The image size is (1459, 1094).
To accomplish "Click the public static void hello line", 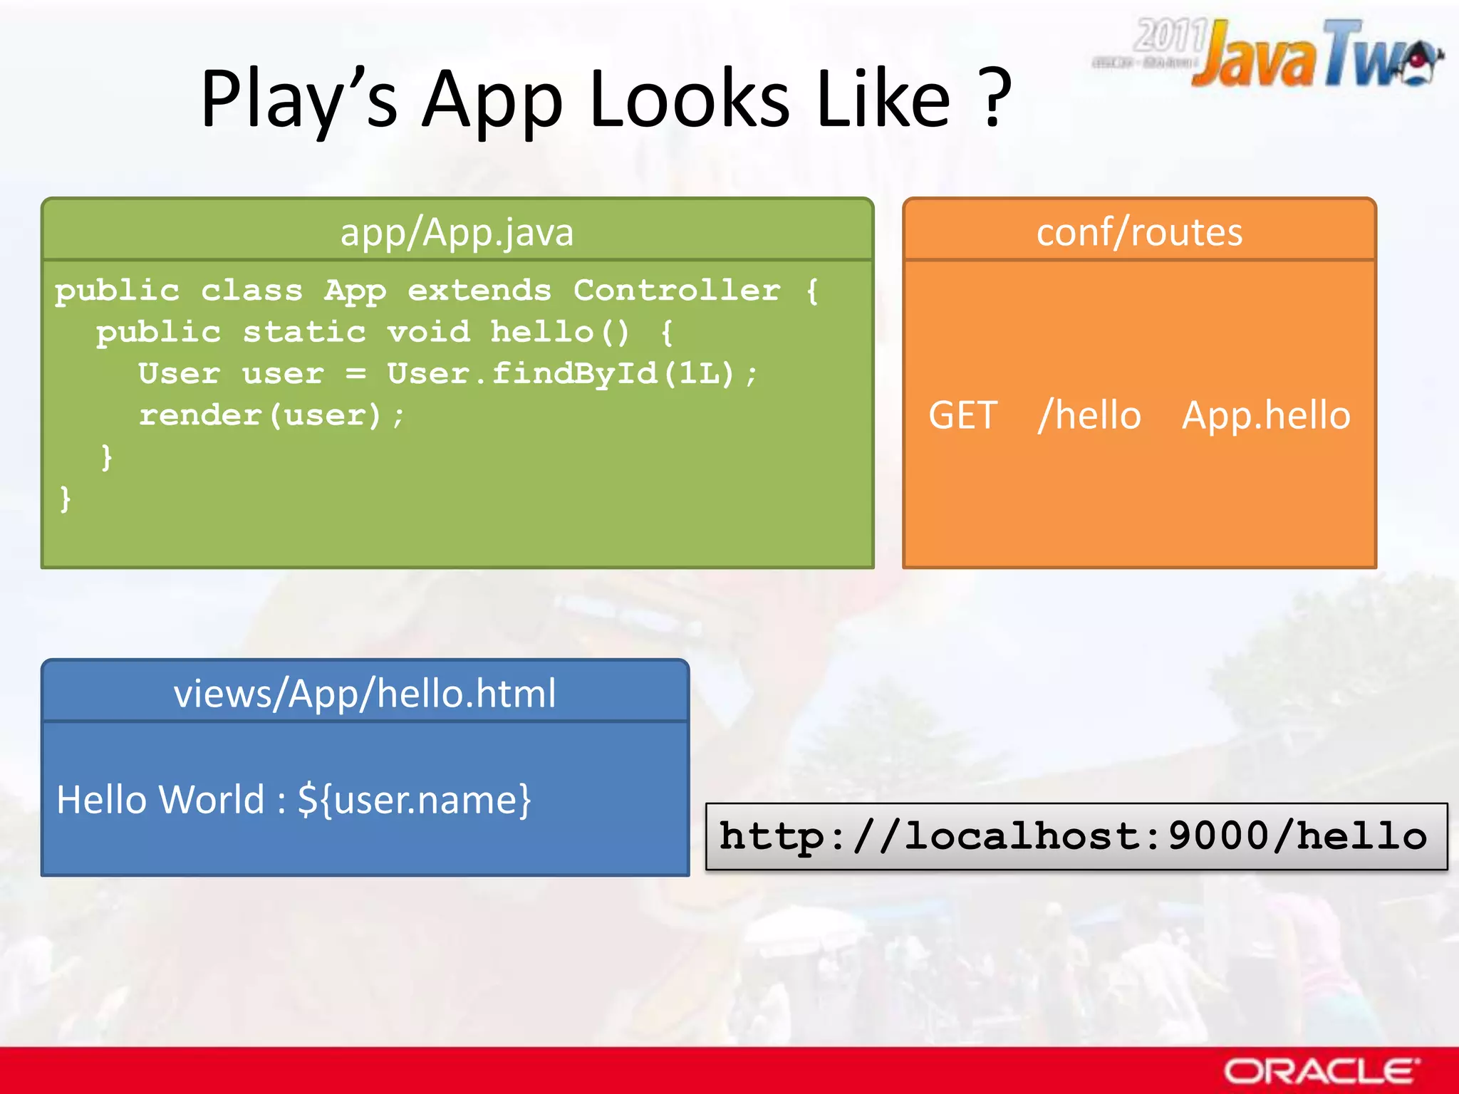I will click(x=385, y=332).
